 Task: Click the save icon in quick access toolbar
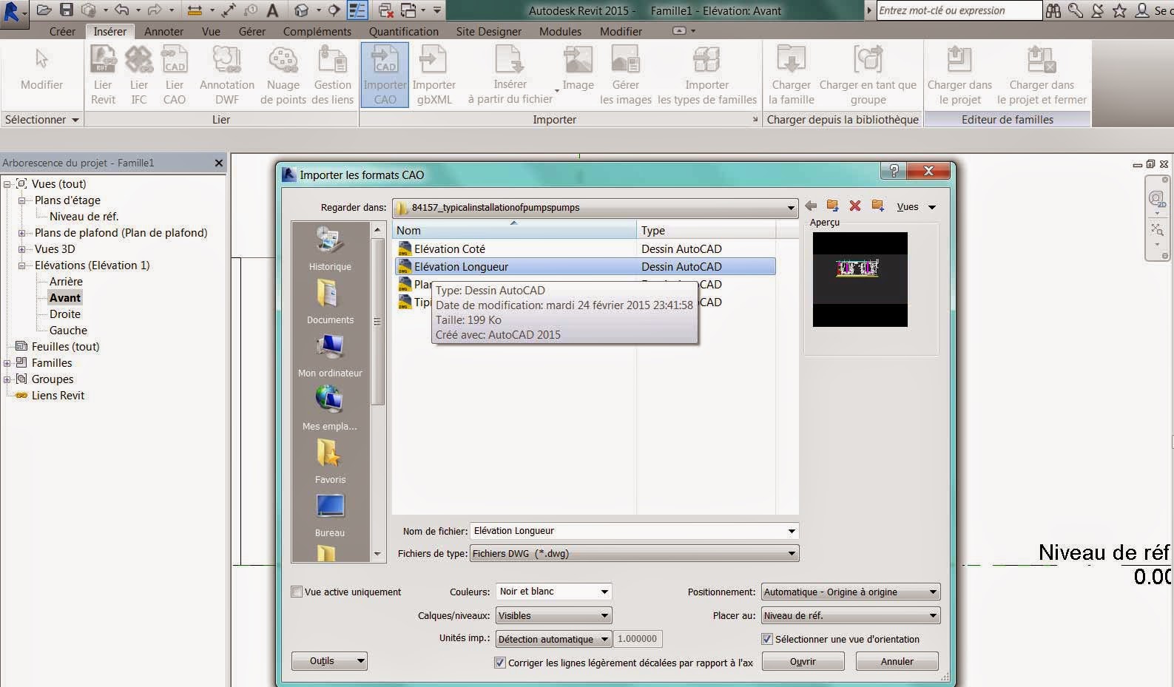coord(67,10)
